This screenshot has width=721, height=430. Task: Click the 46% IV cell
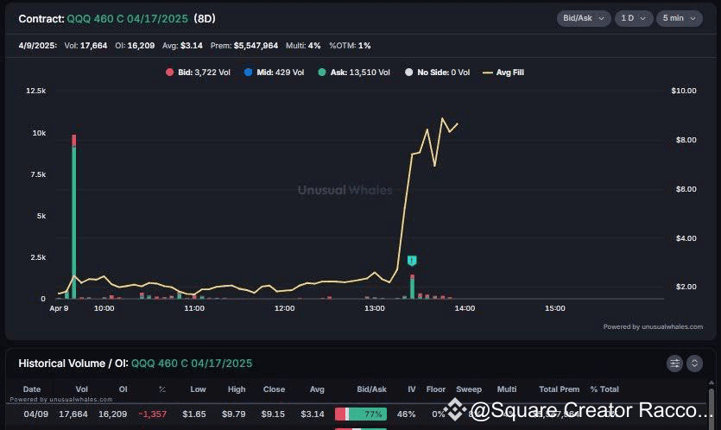click(406, 414)
